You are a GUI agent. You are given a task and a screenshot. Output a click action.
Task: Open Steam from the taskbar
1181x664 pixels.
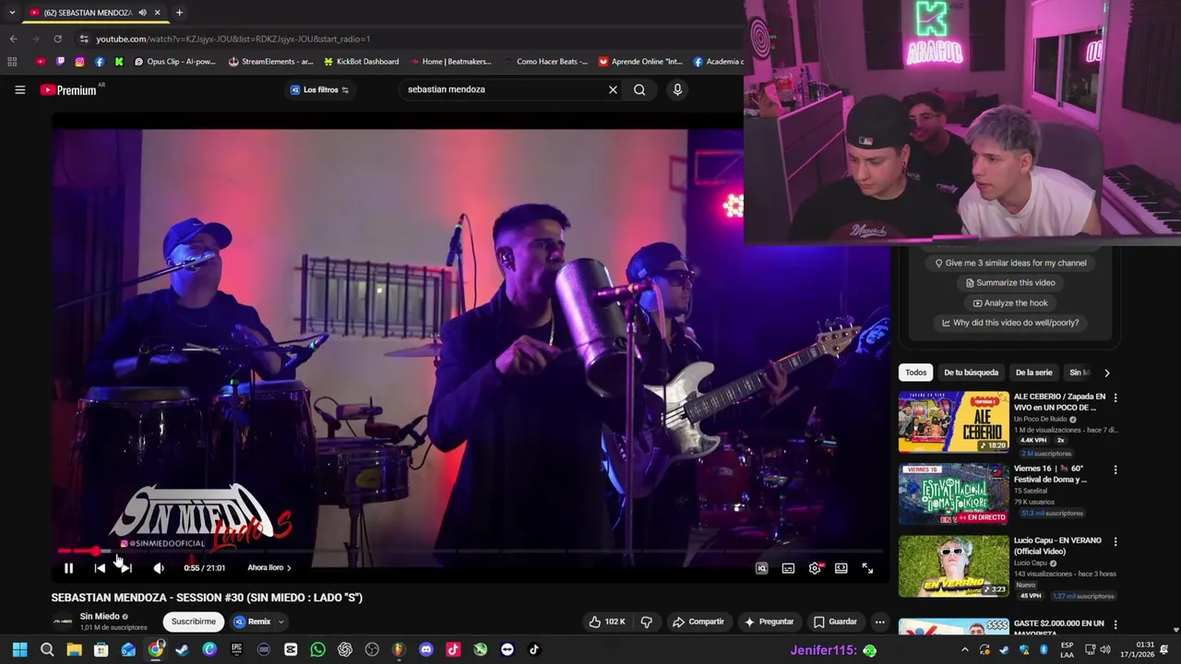tap(182, 650)
